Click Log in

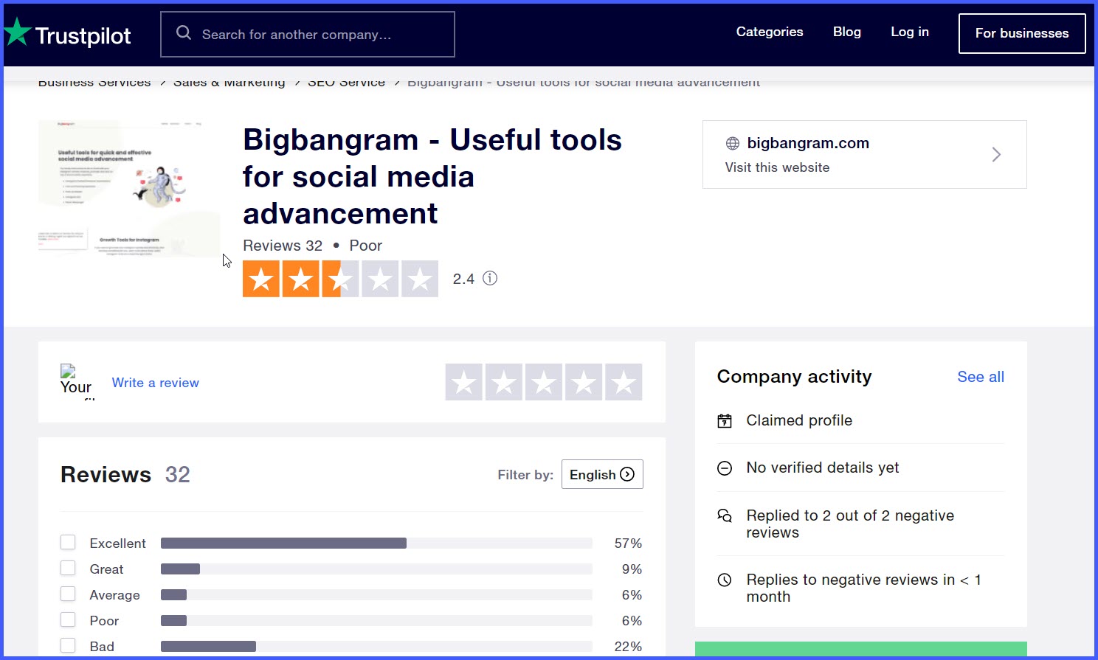click(x=910, y=32)
